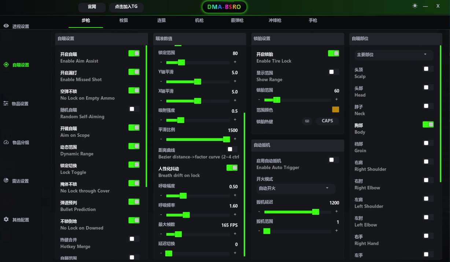
Task: Click the keyboard icon beside 锁胎热键
Action: pyautogui.click(x=307, y=121)
